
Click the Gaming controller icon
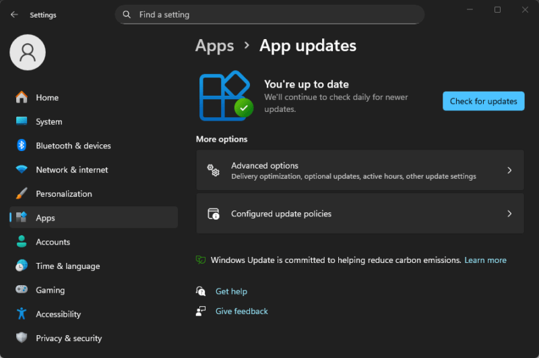22,289
